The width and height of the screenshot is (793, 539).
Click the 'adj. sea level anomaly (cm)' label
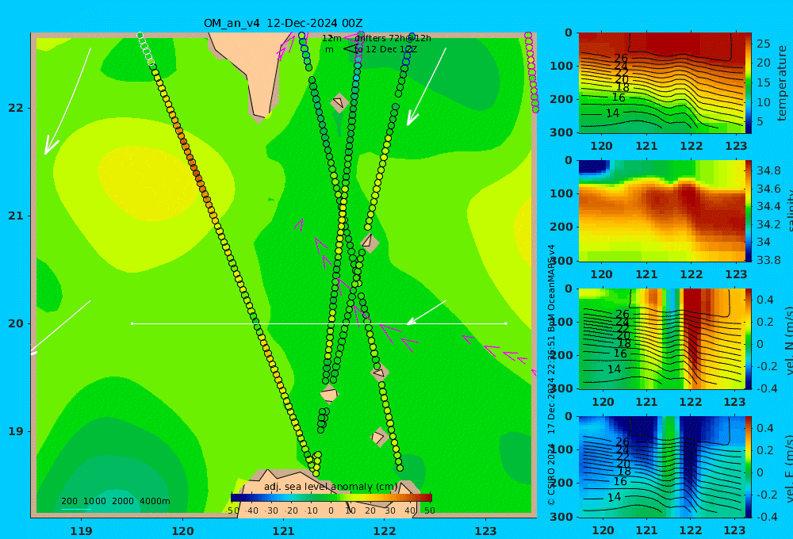point(331,487)
